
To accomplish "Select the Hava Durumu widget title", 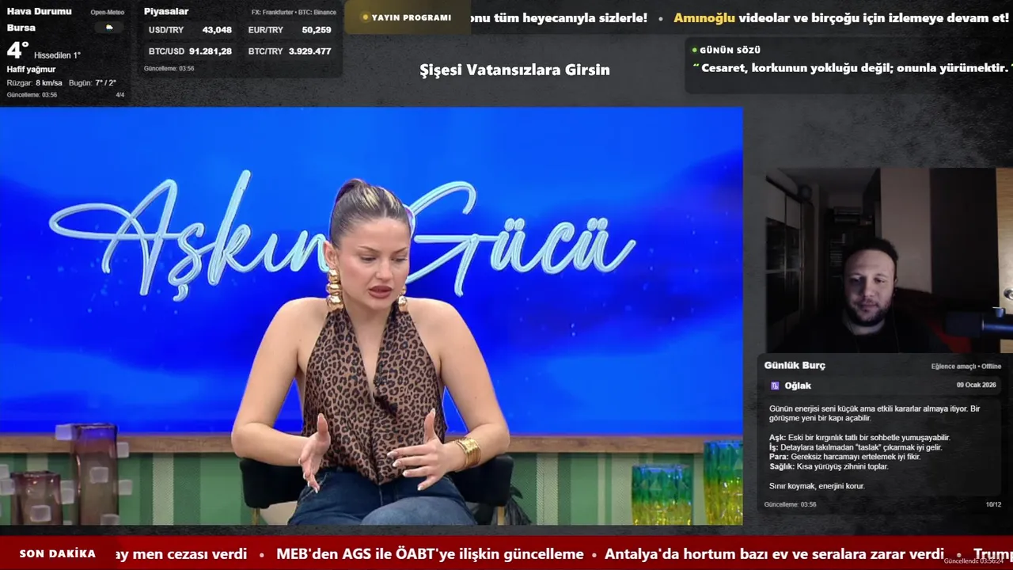I will [39, 11].
